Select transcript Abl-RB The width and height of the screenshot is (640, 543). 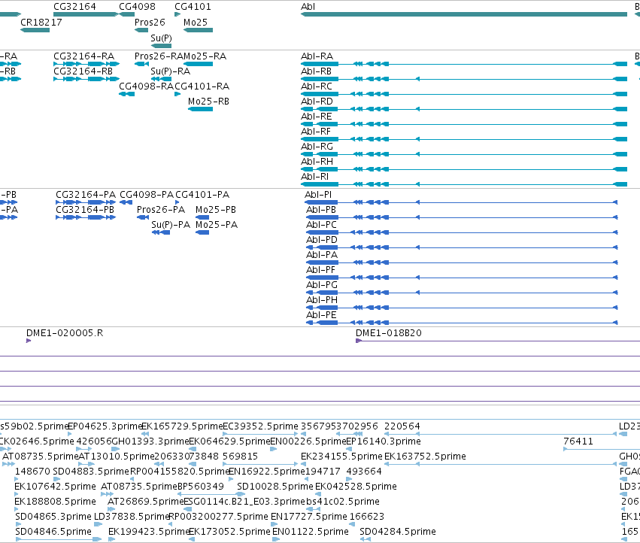tap(464, 79)
